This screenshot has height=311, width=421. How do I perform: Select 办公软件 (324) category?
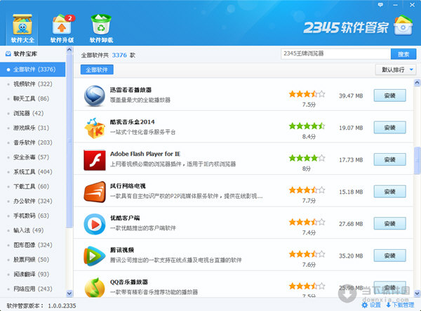pyautogui.click(x=32, y=201)
